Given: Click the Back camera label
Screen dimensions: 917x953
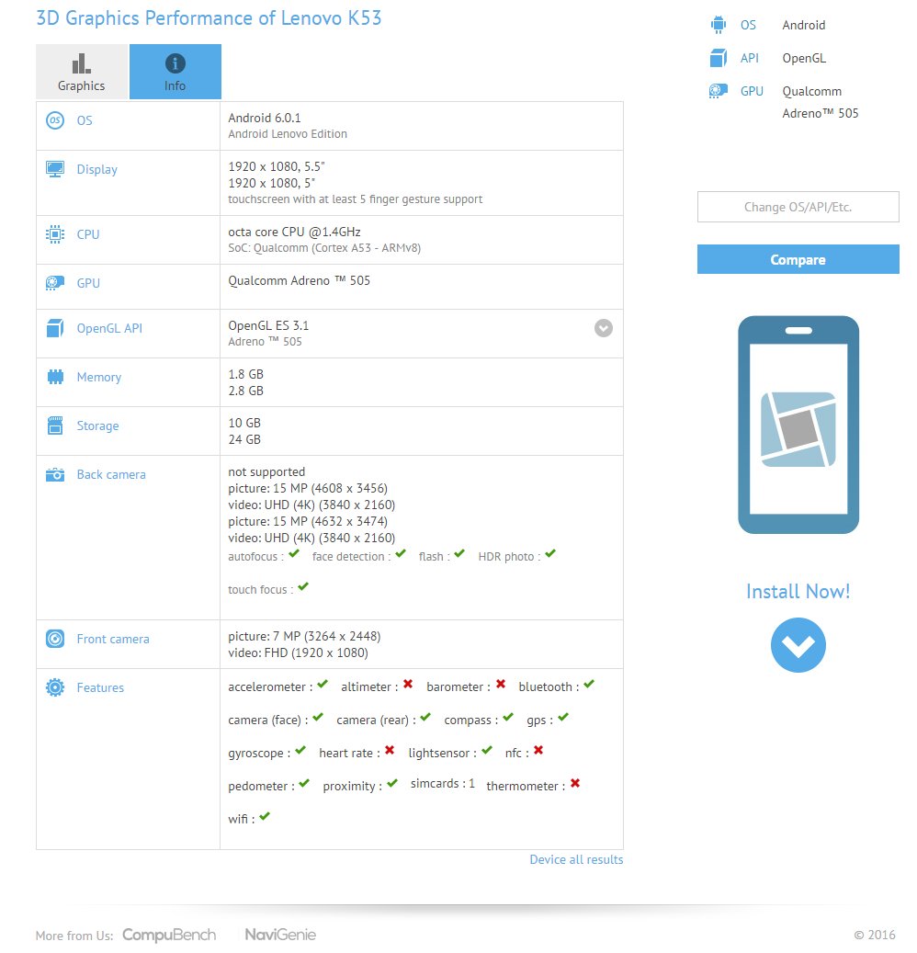Looking at the screenshot, I should point(111,475).
